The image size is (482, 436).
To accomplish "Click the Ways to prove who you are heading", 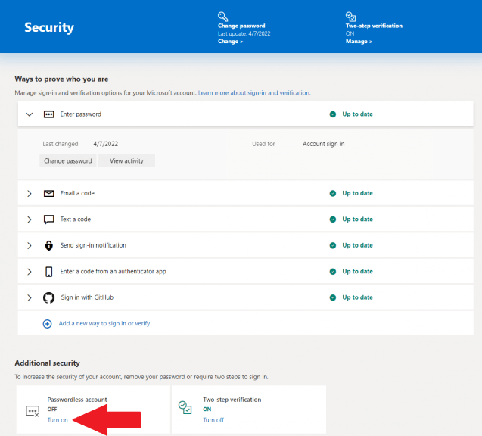I will click(61, 79).
